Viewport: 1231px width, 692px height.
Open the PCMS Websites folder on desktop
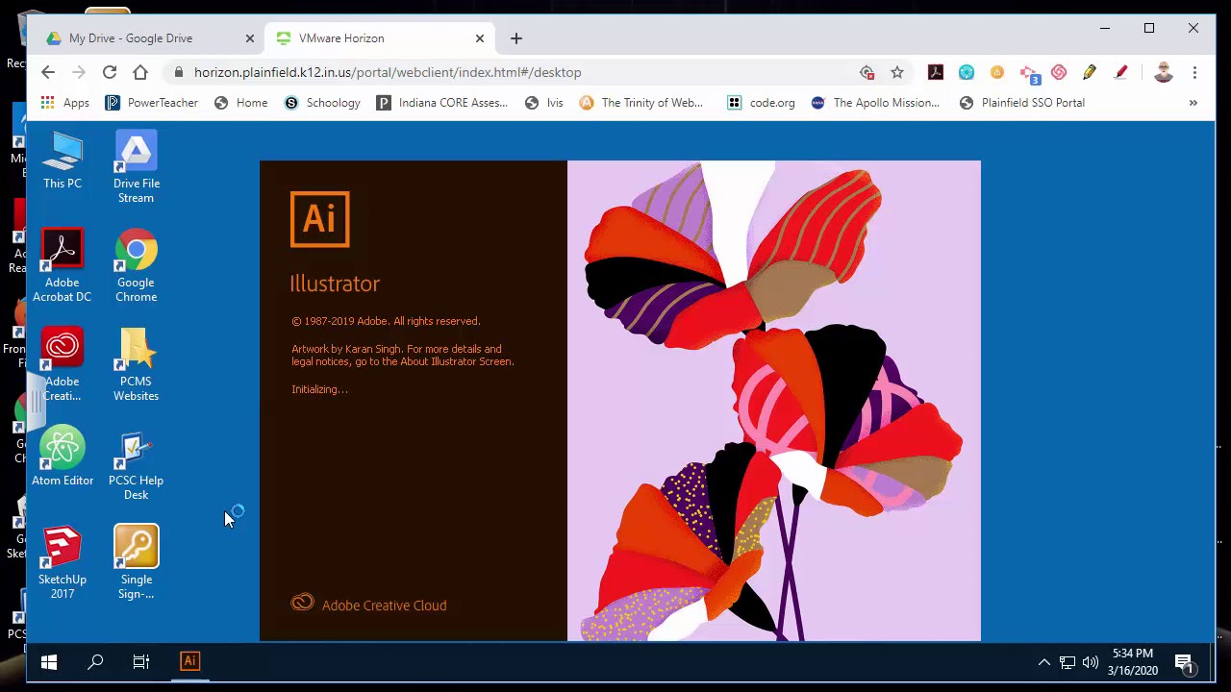(136, 364)
